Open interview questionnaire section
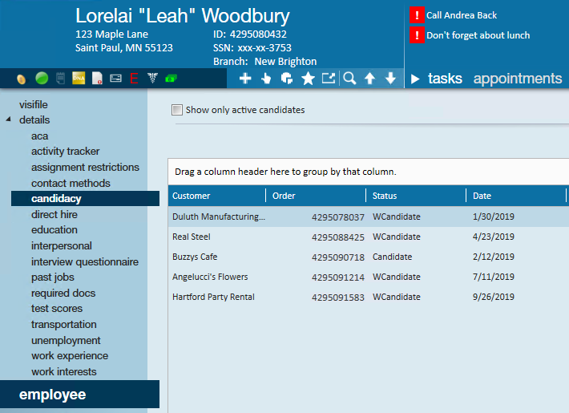Viewport: 569px width, 413px height. [x=85, y=262]
